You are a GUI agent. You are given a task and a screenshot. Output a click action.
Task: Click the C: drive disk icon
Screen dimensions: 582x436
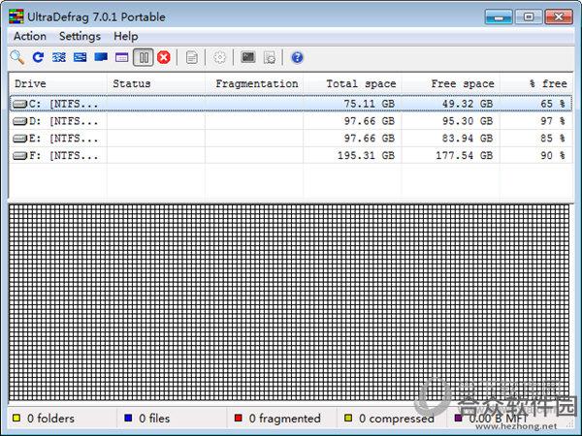pyautogui.click(x=19, y=105)
